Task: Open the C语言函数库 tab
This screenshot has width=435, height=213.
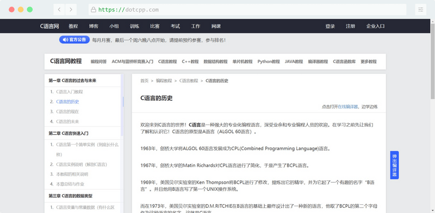Action: point(344,62)
